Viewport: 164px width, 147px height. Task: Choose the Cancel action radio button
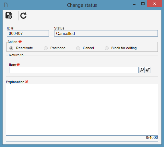(78, 48)
